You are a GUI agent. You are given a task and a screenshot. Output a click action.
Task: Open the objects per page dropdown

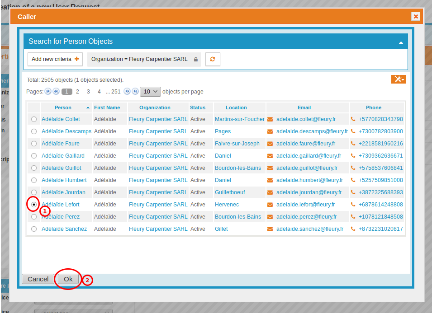[x=150, y=91]
